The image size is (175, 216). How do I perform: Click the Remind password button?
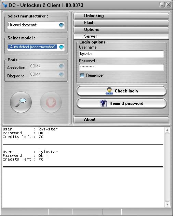pos(122,103)
